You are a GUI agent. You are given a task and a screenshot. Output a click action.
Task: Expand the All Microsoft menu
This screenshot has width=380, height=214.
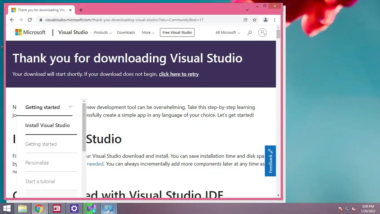[x=228, y=33]
